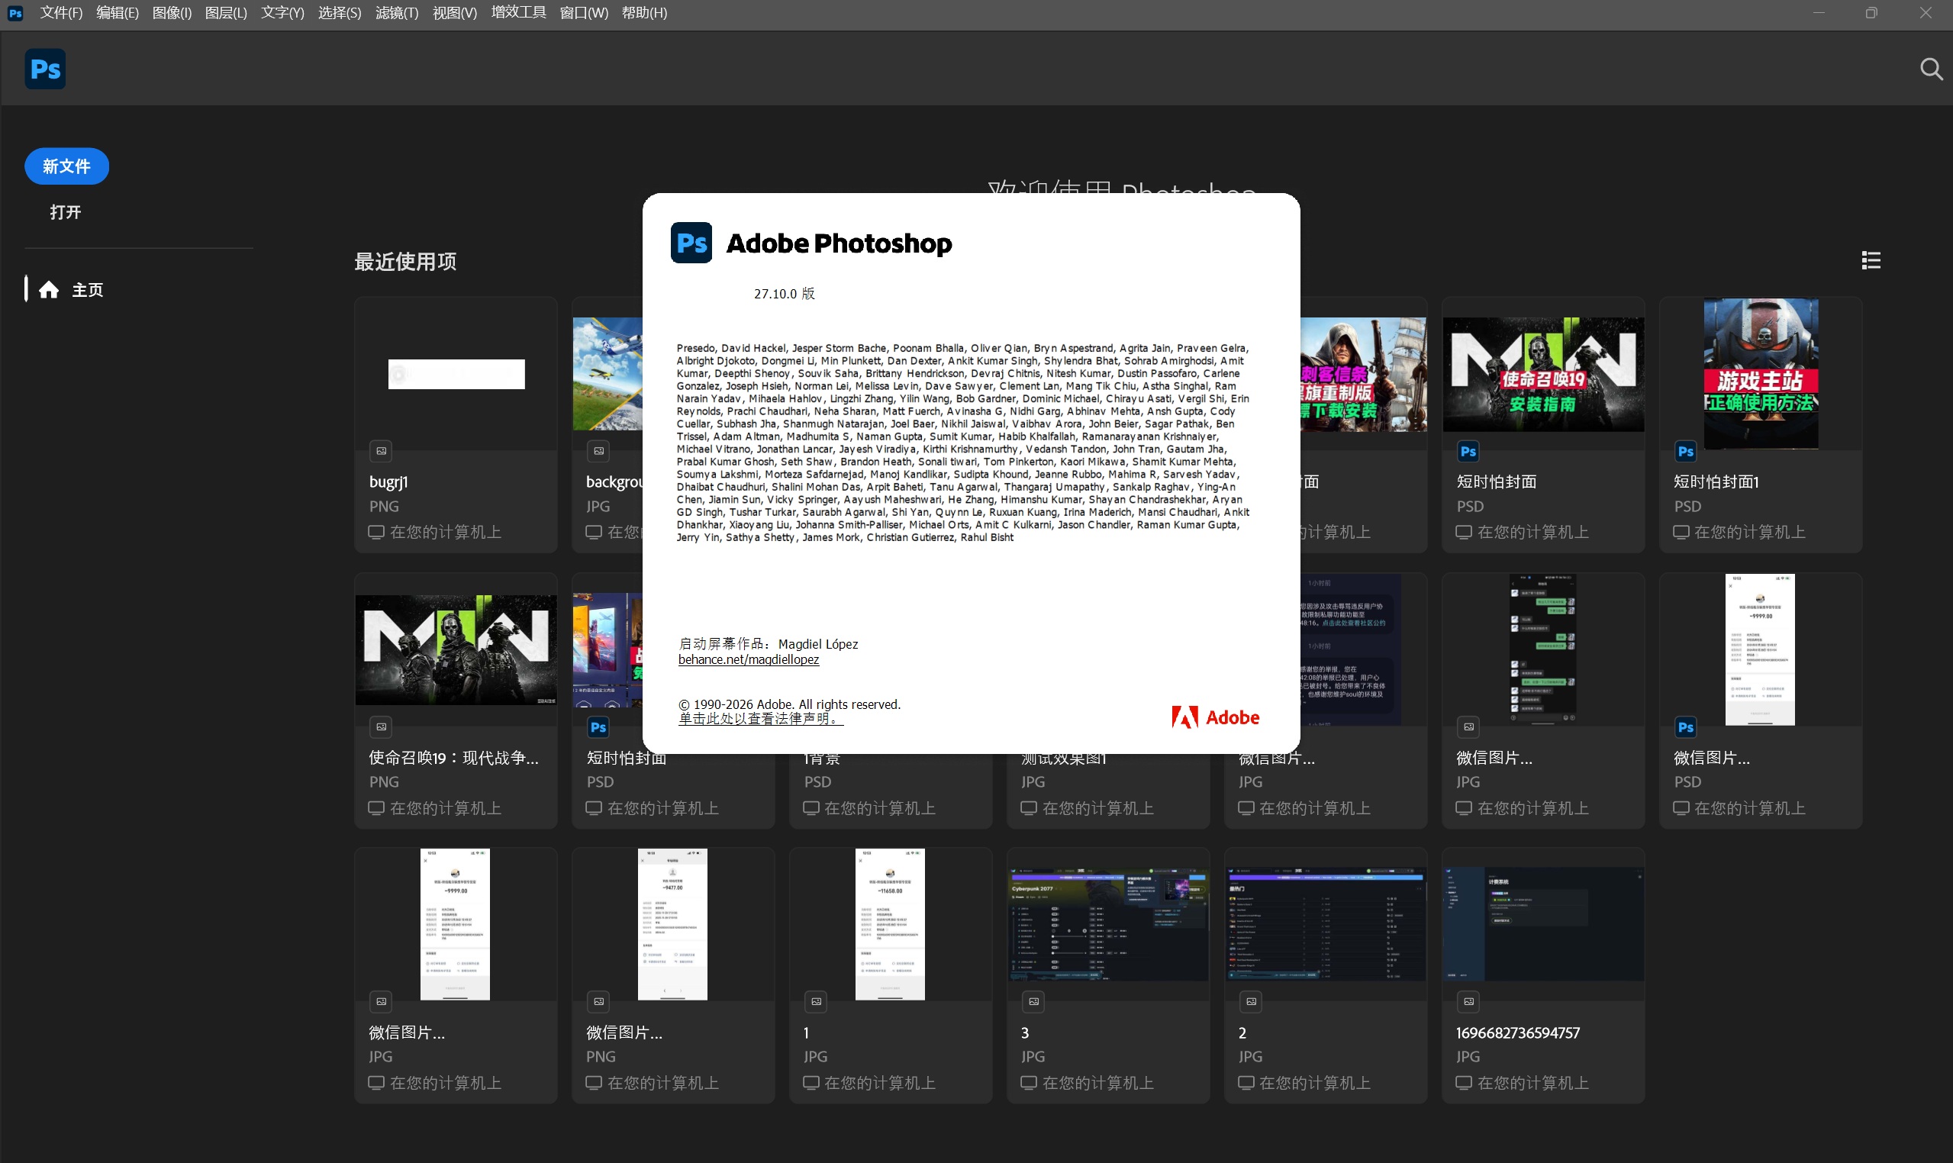This screenshot has height=1163, width=1953.
Task: Open the 选择(S) menu
Action: click(x=340, y=13)
